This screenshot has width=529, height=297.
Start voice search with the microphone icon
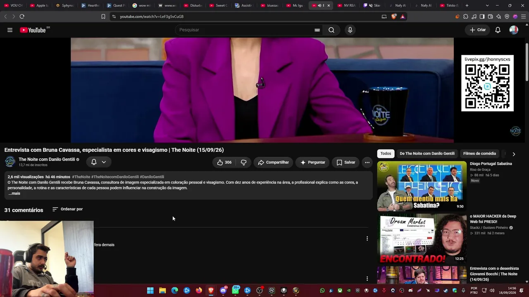point(350,30)
